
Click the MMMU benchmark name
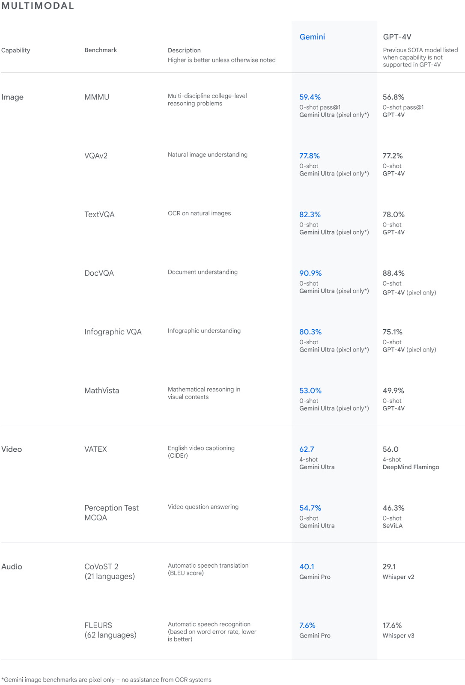tap(97, 97)
